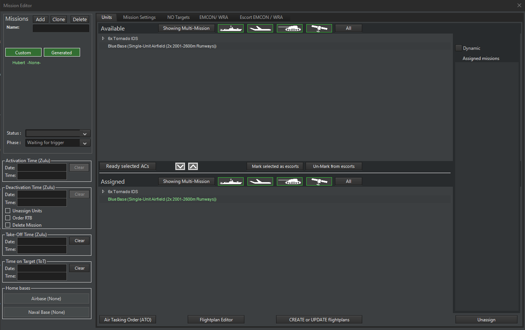
Task: Select Blue Base in Assigned list
Action: [x=162, y=199]
